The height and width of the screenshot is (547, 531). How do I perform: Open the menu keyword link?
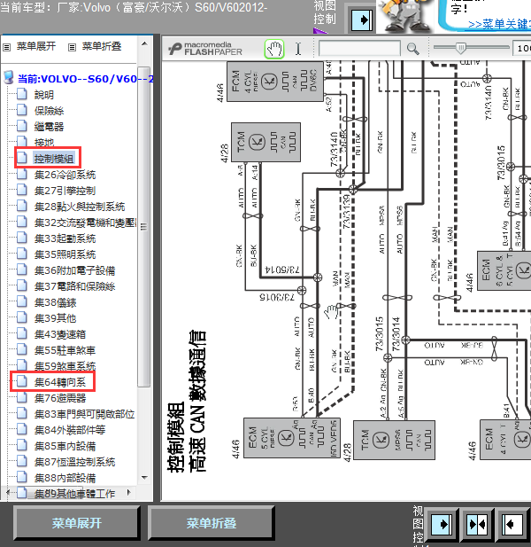(x=500, y=25)
